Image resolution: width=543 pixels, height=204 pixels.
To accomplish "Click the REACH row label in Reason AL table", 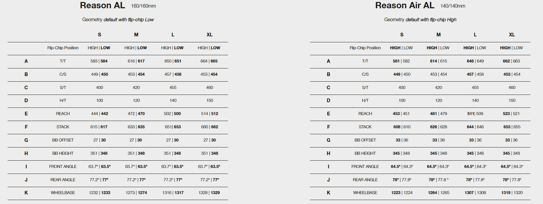I will pos(63,114).
